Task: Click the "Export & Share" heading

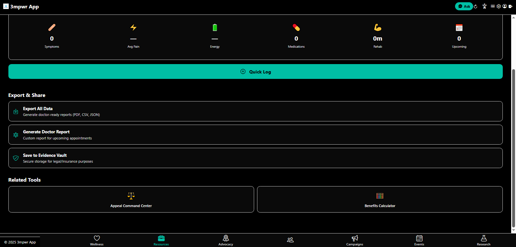Action: pyautogui.click(x=27, y=95)
